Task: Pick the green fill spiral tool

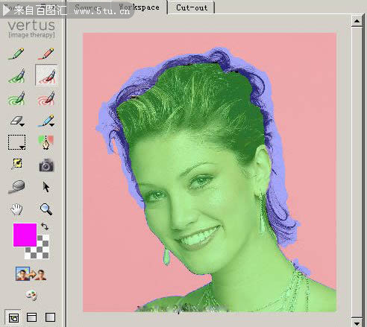Action: coord(16,98)
